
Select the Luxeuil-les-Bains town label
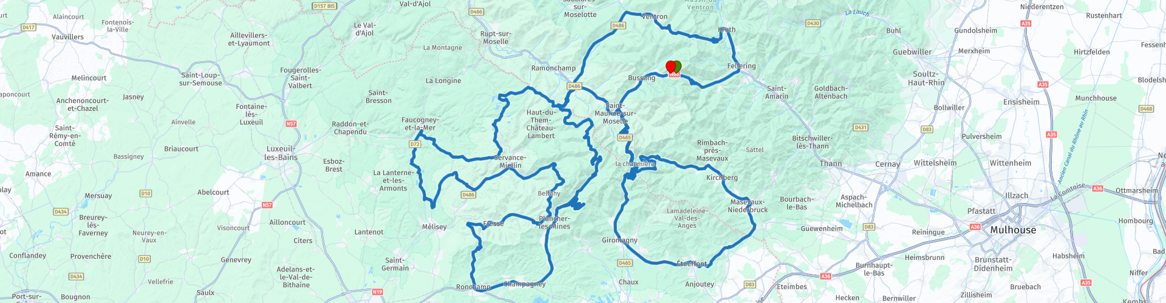tap(281, 153)
